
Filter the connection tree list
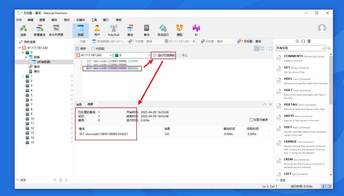tap(55, 180)
